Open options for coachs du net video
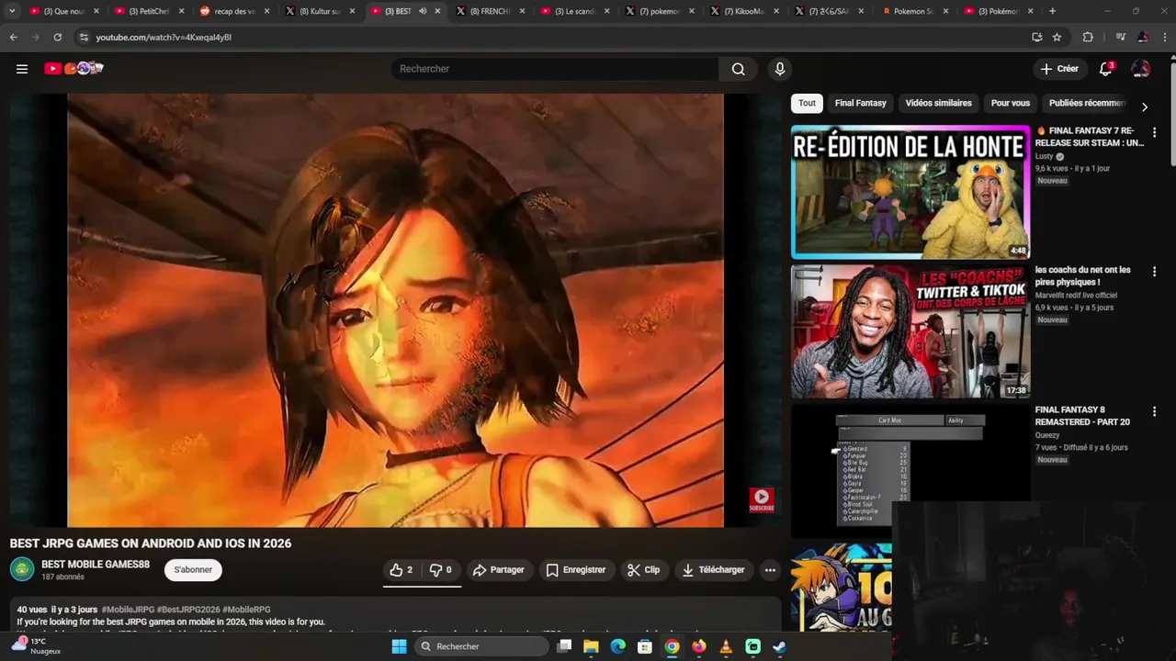 pos(1154,272)
